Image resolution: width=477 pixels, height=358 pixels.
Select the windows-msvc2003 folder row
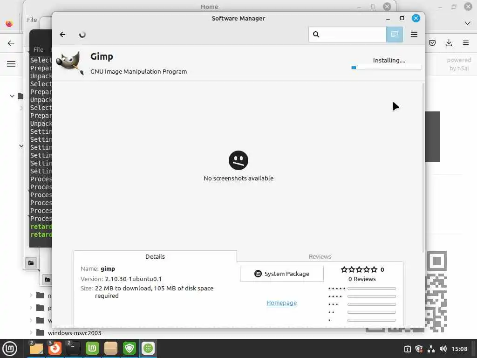(x=68, y=333)
